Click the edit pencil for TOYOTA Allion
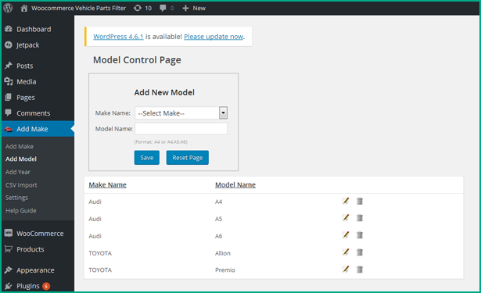Viewport: 481px width, 293px height. click(346, 252)
